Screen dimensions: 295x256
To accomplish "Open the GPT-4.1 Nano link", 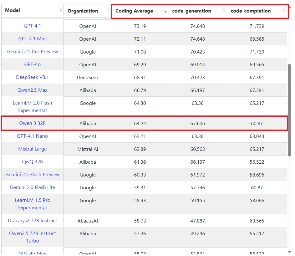I will pyautogui.click(x=32, y=136).
